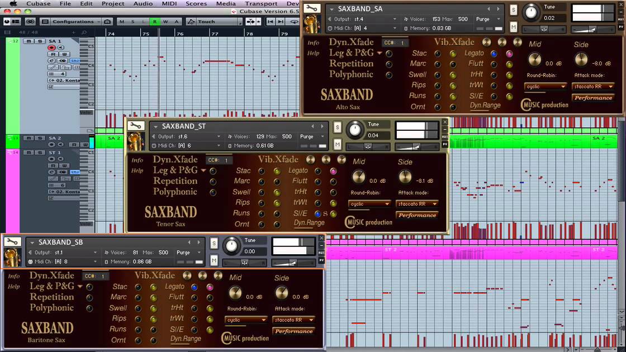Open the wrench edit icon in SAXBAND_SB
Screen dimensions: 626x352
click(12, 242)
